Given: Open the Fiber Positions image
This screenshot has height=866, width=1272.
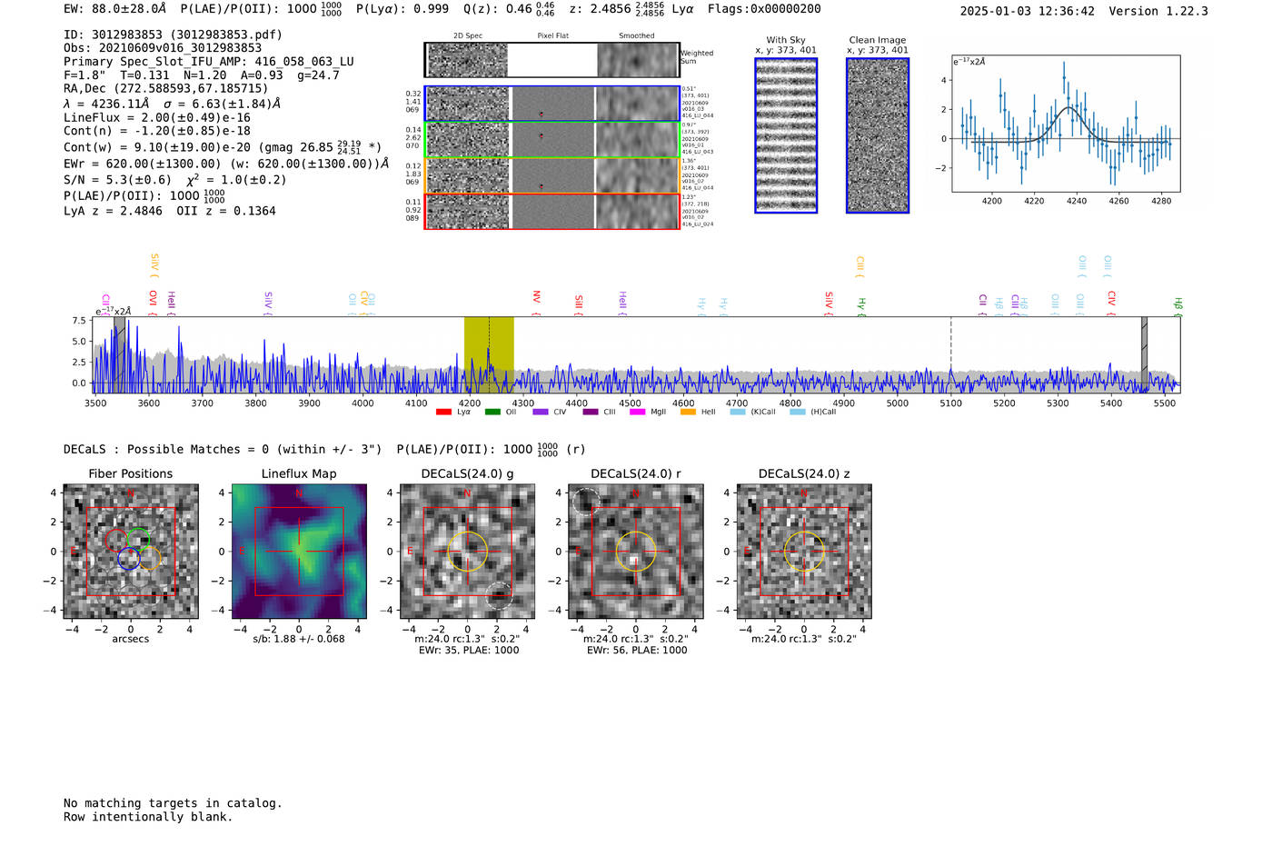Looking at the screenshot, I should pos(131,552).
